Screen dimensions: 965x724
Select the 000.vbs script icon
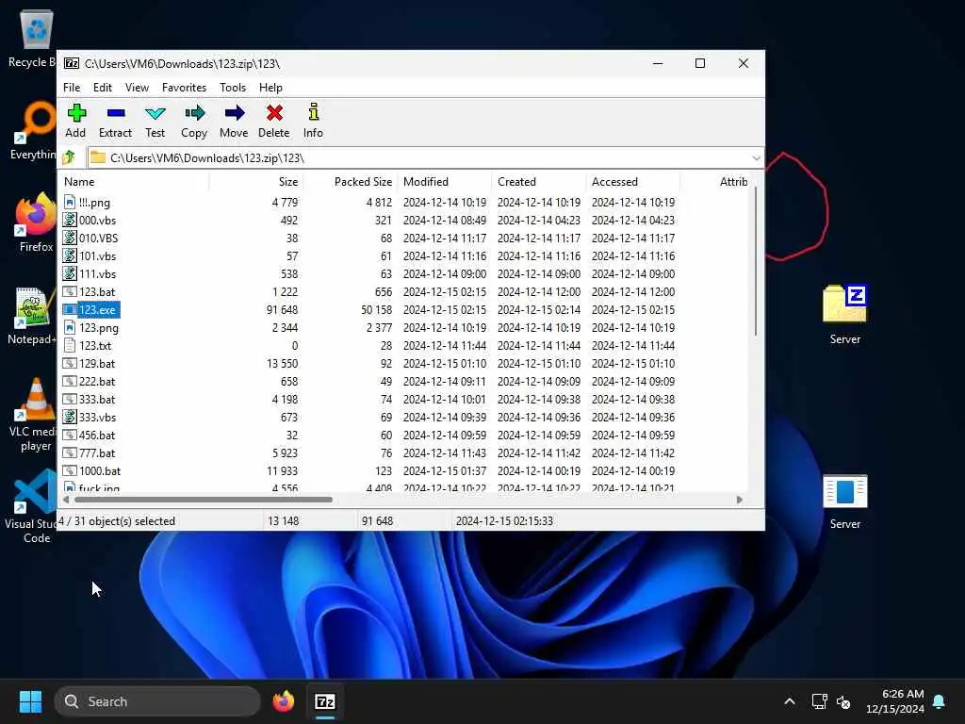click(x=70, y=220)
